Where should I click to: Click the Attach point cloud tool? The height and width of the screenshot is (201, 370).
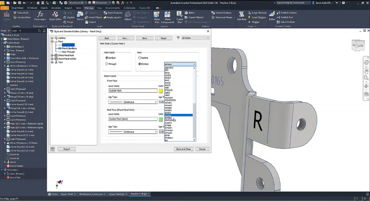pyautogui.click(x=128, y=16)
